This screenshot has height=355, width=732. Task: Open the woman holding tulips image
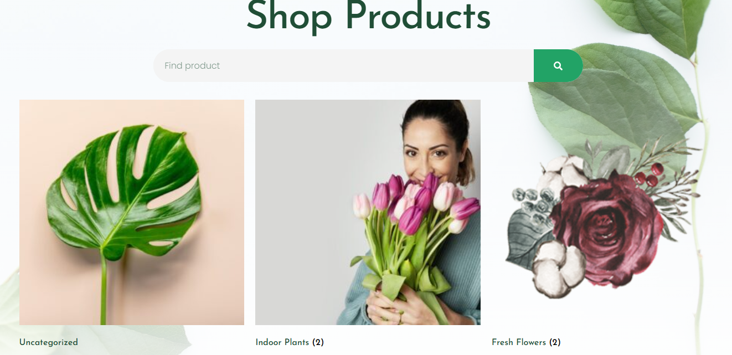(368, 212)
